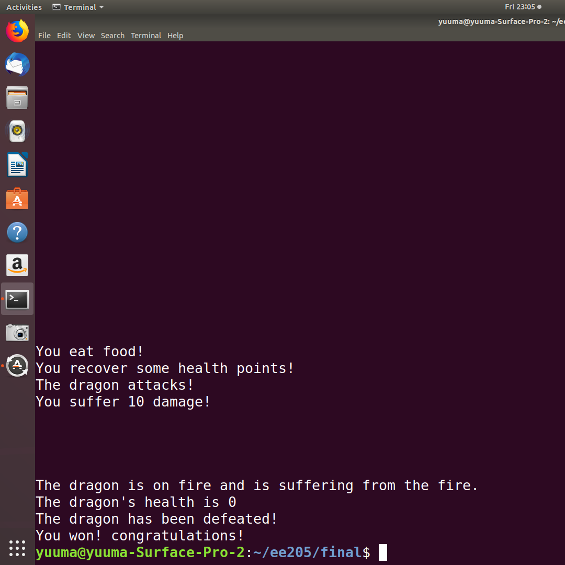Open the Screenshot camera icon

pos(17,333)
